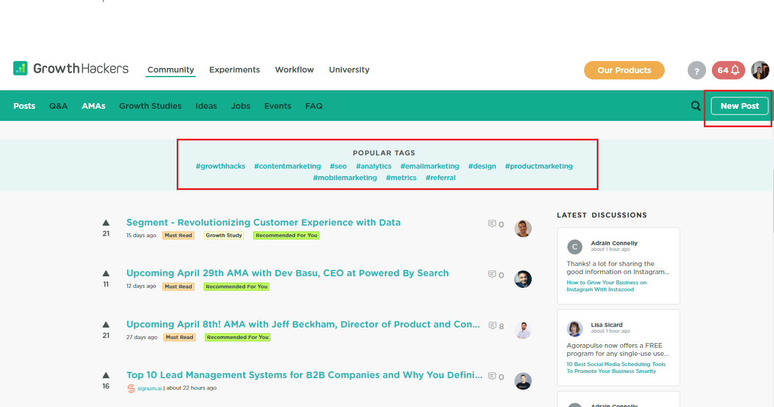Filter by the #mobilemarketing tag
The image size is (774, 407).
point(345,178)
